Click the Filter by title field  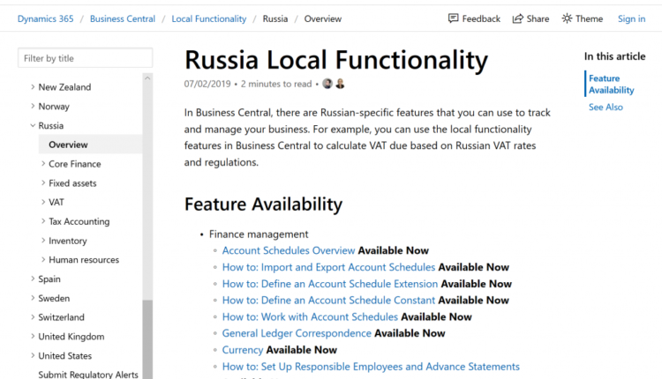[85, 58]
